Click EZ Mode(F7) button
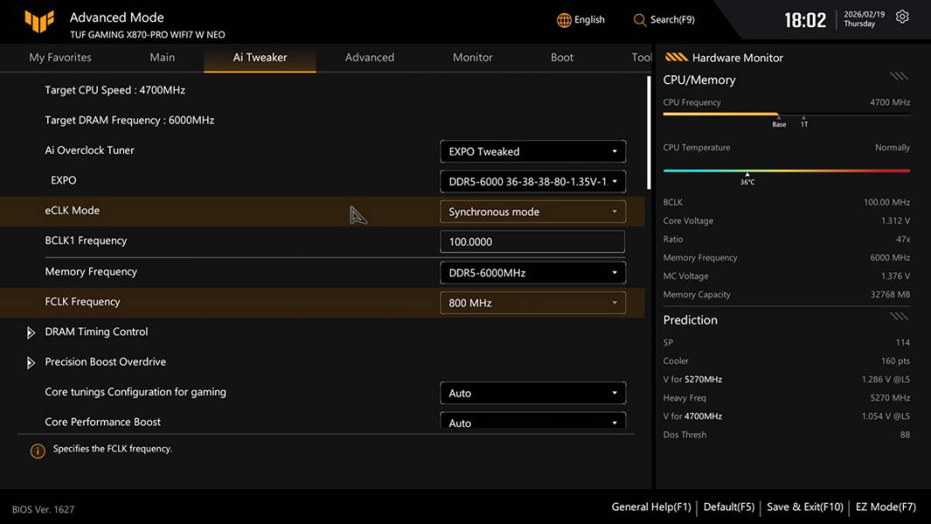The height and width of the screenshot is (524, 931). pos(886,507)
